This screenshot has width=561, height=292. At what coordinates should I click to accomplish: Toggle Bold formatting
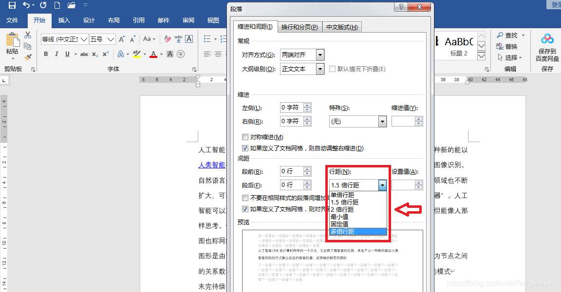(x=46, y=54)
